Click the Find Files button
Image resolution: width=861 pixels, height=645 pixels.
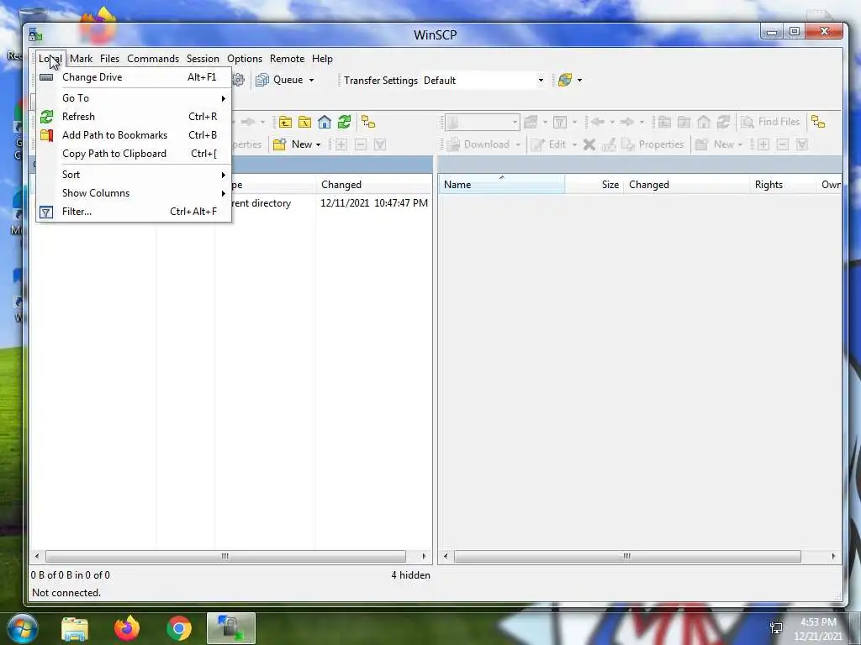770,122
